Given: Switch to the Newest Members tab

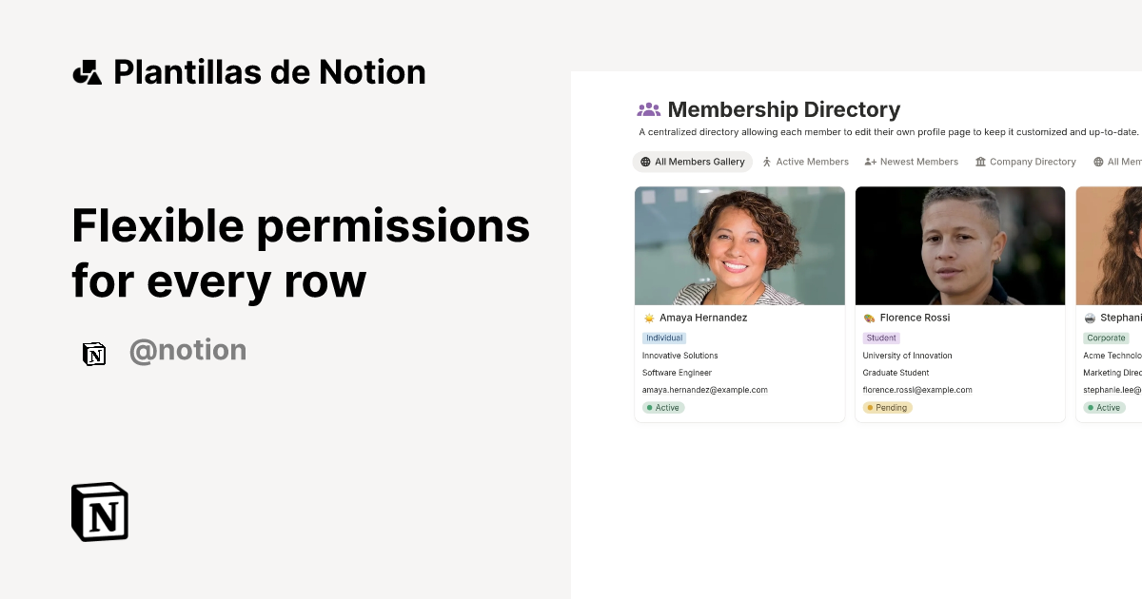Looking at the screenshot, I should (x=911, y=162).
